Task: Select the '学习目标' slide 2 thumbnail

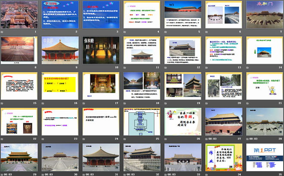Action: (x=61, y=15)
